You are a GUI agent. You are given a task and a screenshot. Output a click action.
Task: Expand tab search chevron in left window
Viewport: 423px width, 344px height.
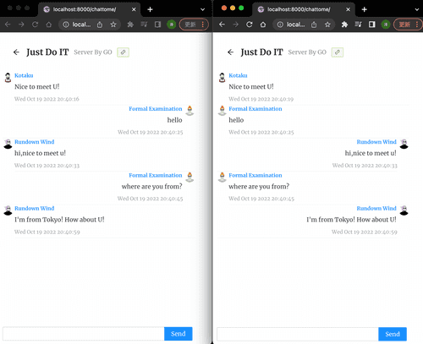click(x=202, y=9)
